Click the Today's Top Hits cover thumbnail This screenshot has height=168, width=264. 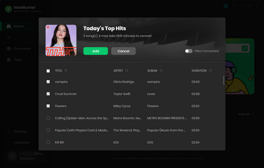(x=61, y=40)
